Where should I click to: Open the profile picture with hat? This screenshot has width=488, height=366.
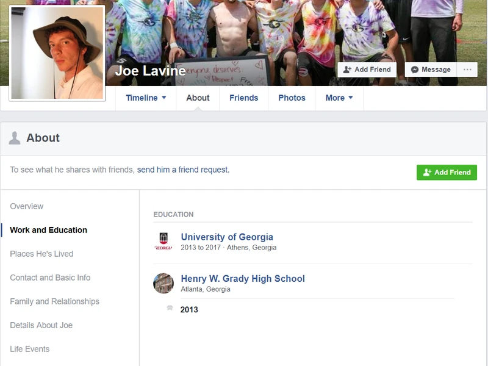pyautogui.click(x=57, y=53)
